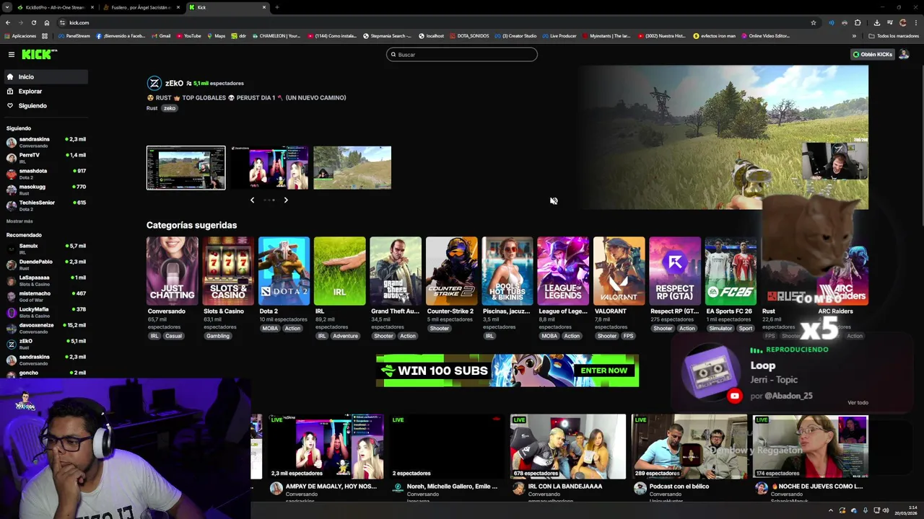
Task: Reload the page in Chrome
Action: (33, 22)
